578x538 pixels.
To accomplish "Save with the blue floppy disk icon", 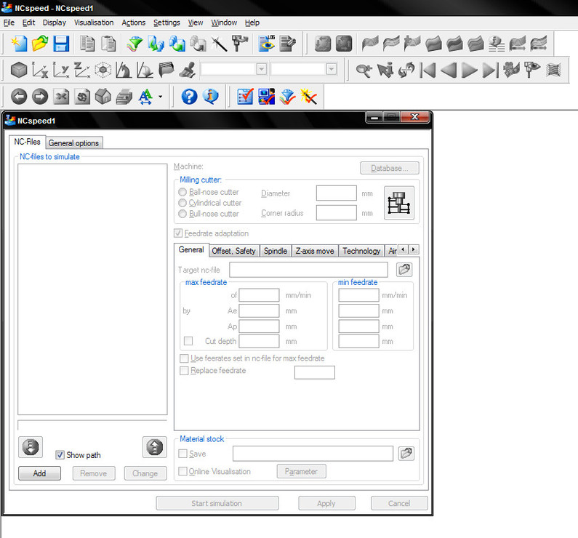I will tap(61, 44).
